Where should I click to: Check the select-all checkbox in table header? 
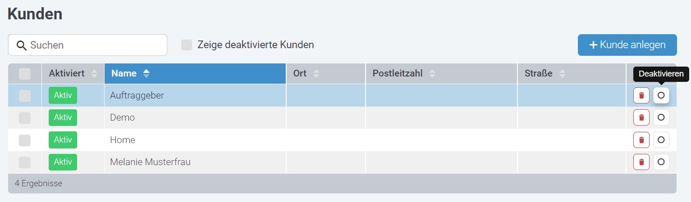point(25,74)
